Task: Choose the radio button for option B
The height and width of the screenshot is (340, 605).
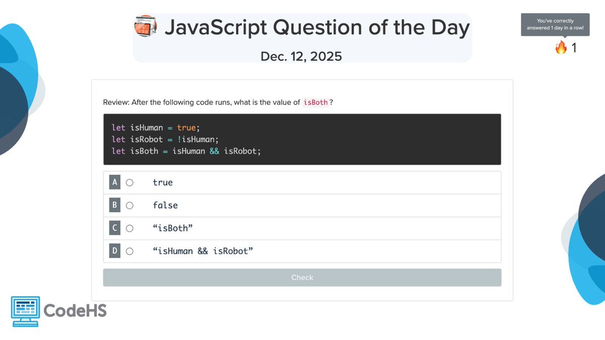Action: tap(130, 206)
